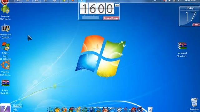The height and width of the screenshot is (112, 200).
Task: Open the Android Skin Pack installer with Android robot icon
Action: pos(5,12)
